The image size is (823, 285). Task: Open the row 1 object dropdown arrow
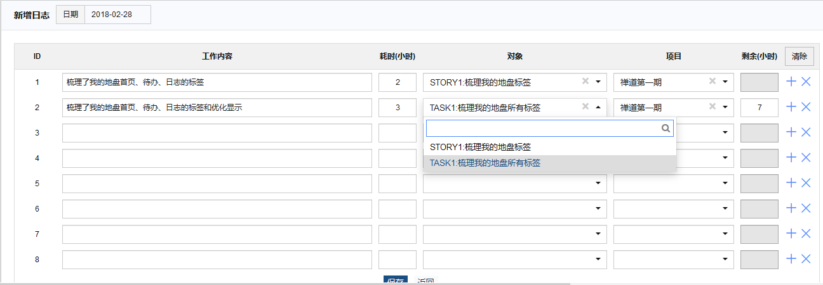point(598,82)
